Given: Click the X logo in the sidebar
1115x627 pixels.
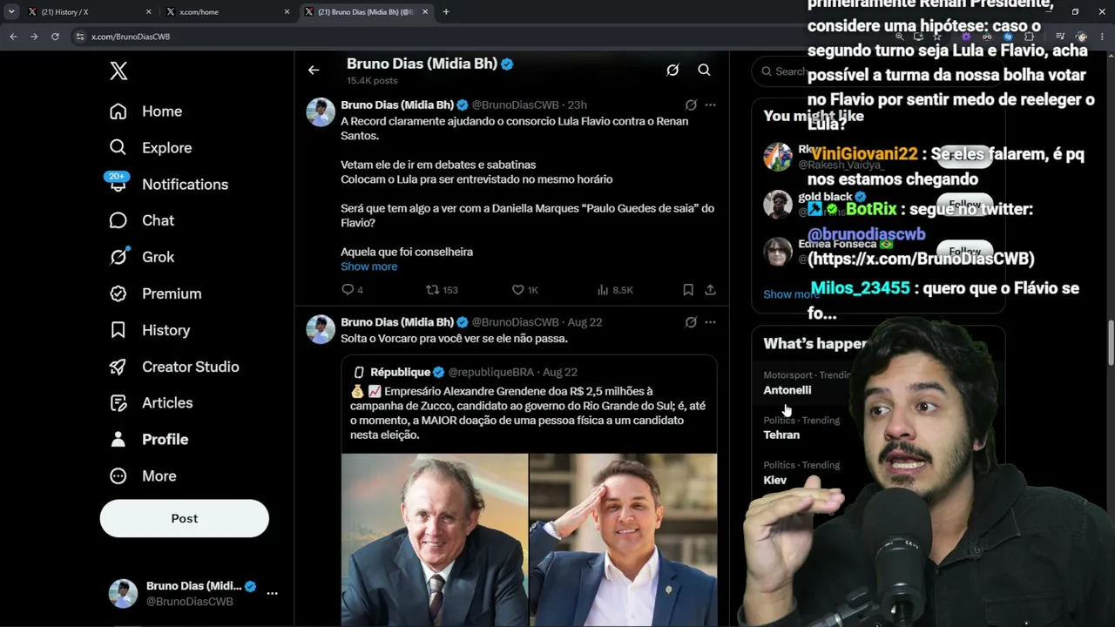Looking at the screenshot, I should [118, 71].
